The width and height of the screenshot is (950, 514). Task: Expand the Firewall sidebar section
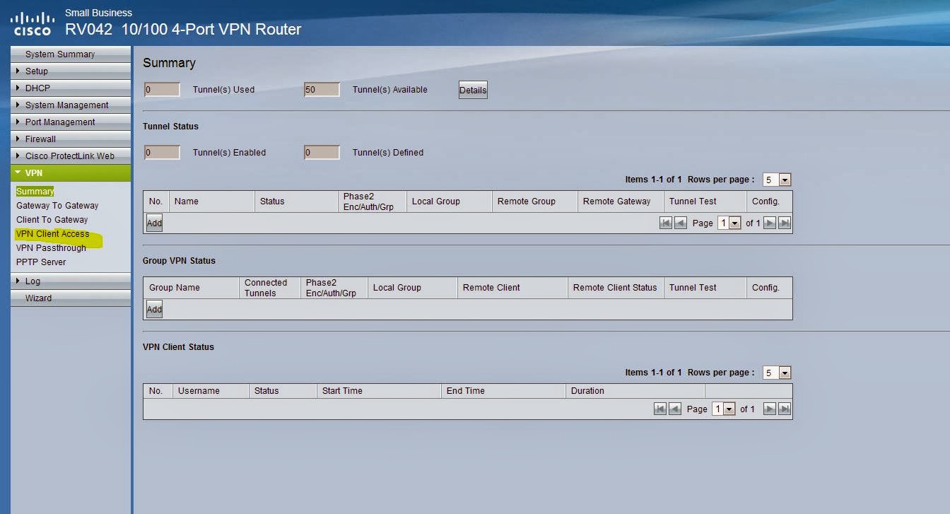(71, 139)
